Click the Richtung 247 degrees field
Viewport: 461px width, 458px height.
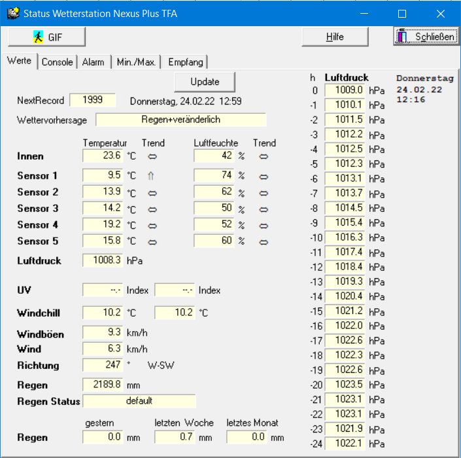103,365
